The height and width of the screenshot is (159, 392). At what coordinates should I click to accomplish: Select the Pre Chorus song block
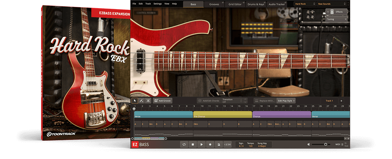click(x=222, y=114)
